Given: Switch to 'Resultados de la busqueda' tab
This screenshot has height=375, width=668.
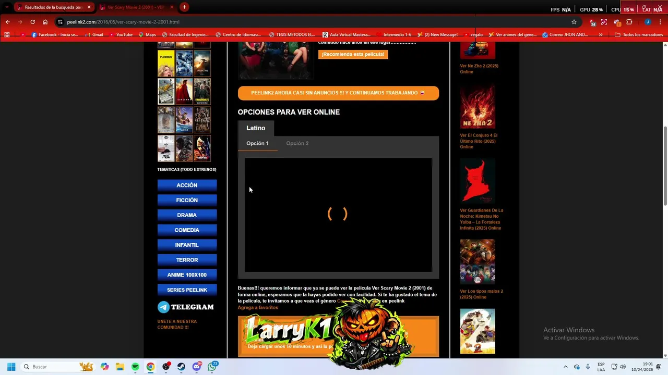Looking at the screenshot, I should click(x=53, y=7).
